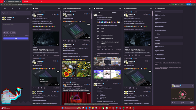
Task: Click Notifications column vertical scrollbar
Action: (x=122, y=19)
